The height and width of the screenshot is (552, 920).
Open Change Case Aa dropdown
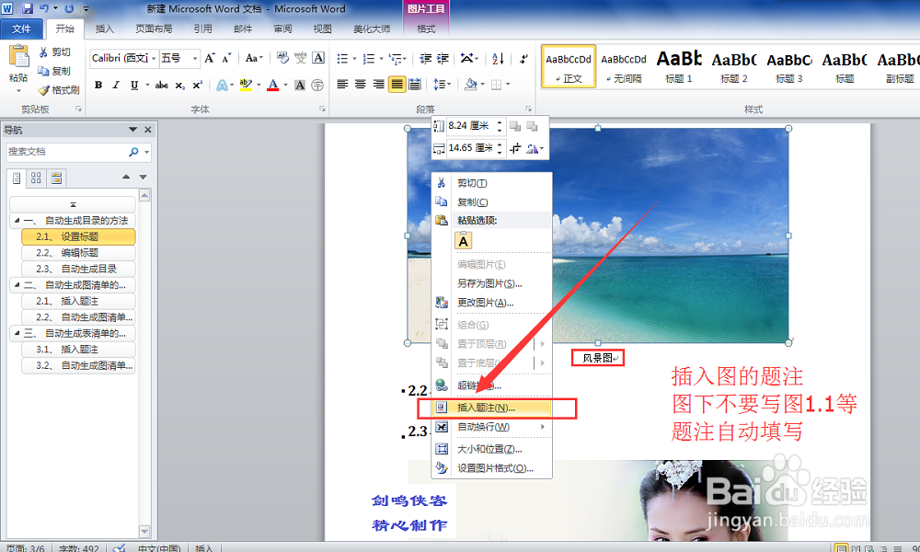point(254,58)
